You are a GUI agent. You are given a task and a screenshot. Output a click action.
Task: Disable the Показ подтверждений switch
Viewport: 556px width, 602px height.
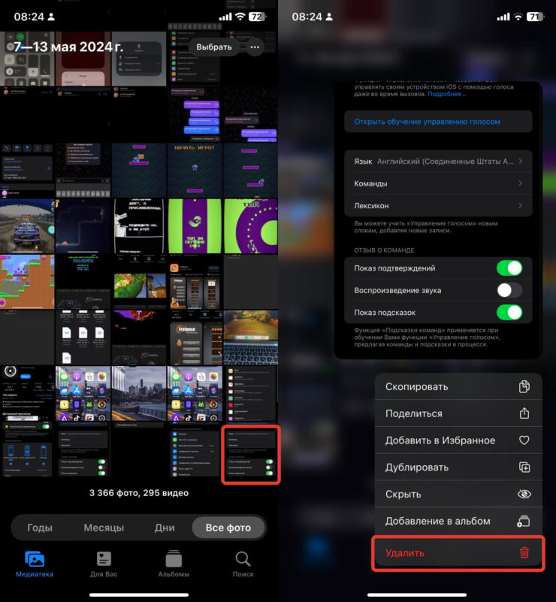pos(509,268)
